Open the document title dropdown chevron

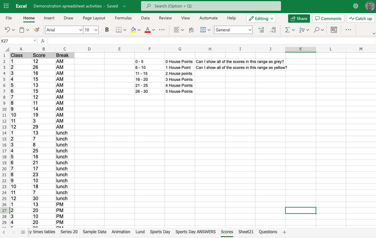point(124,6)
